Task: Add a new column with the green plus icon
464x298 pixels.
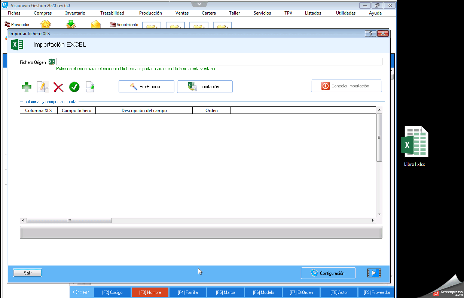Action: point(27,87)
